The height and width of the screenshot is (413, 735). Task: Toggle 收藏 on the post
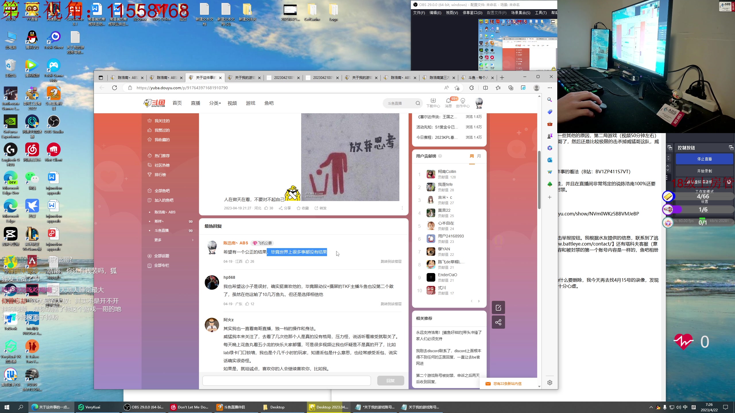click(303, 208)
